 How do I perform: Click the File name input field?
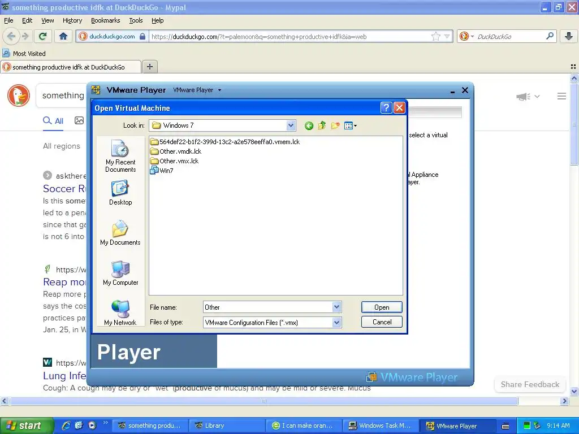[267, 307]
